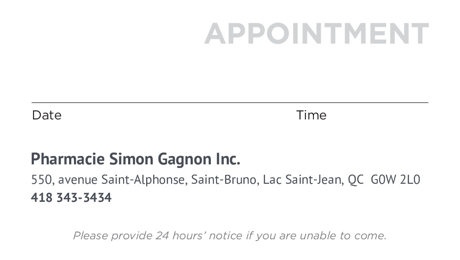Click the Time label
Screen dimensions: 460x260
coord(311,115)
